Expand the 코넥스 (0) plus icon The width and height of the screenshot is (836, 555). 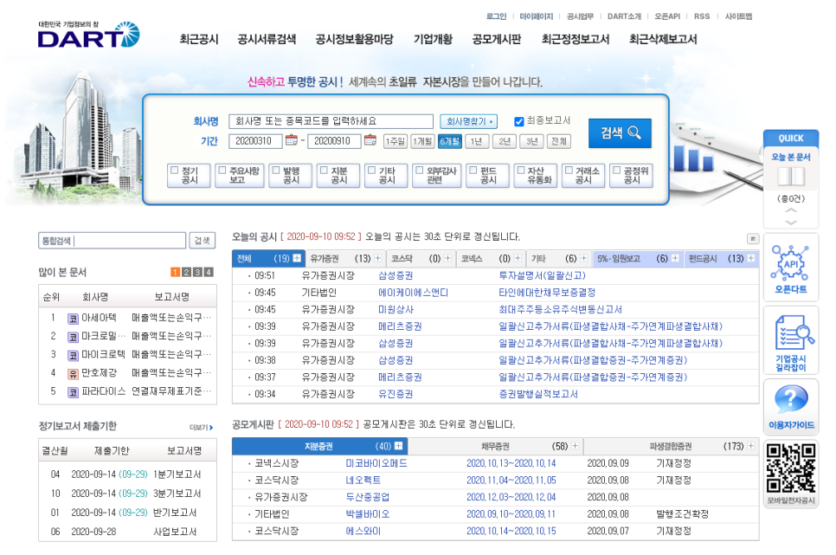pos(518,258)
